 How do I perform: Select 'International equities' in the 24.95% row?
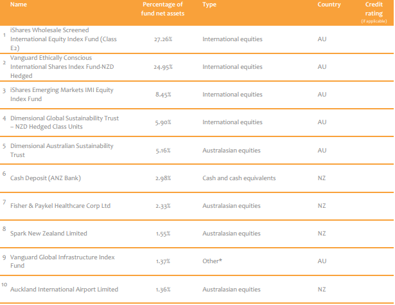(x=233, y=67)
